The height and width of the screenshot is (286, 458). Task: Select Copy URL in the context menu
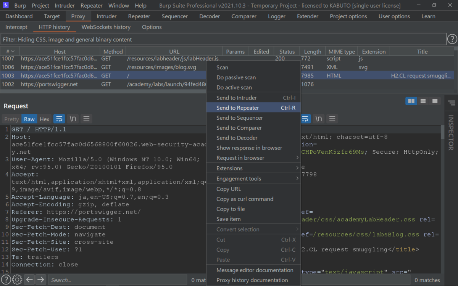[x=253, y=189]
